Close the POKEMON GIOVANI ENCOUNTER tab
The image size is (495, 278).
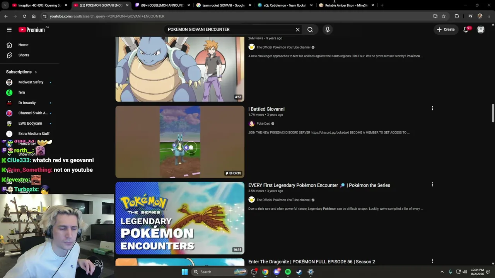pyautogui.click(x=127, y=5)
